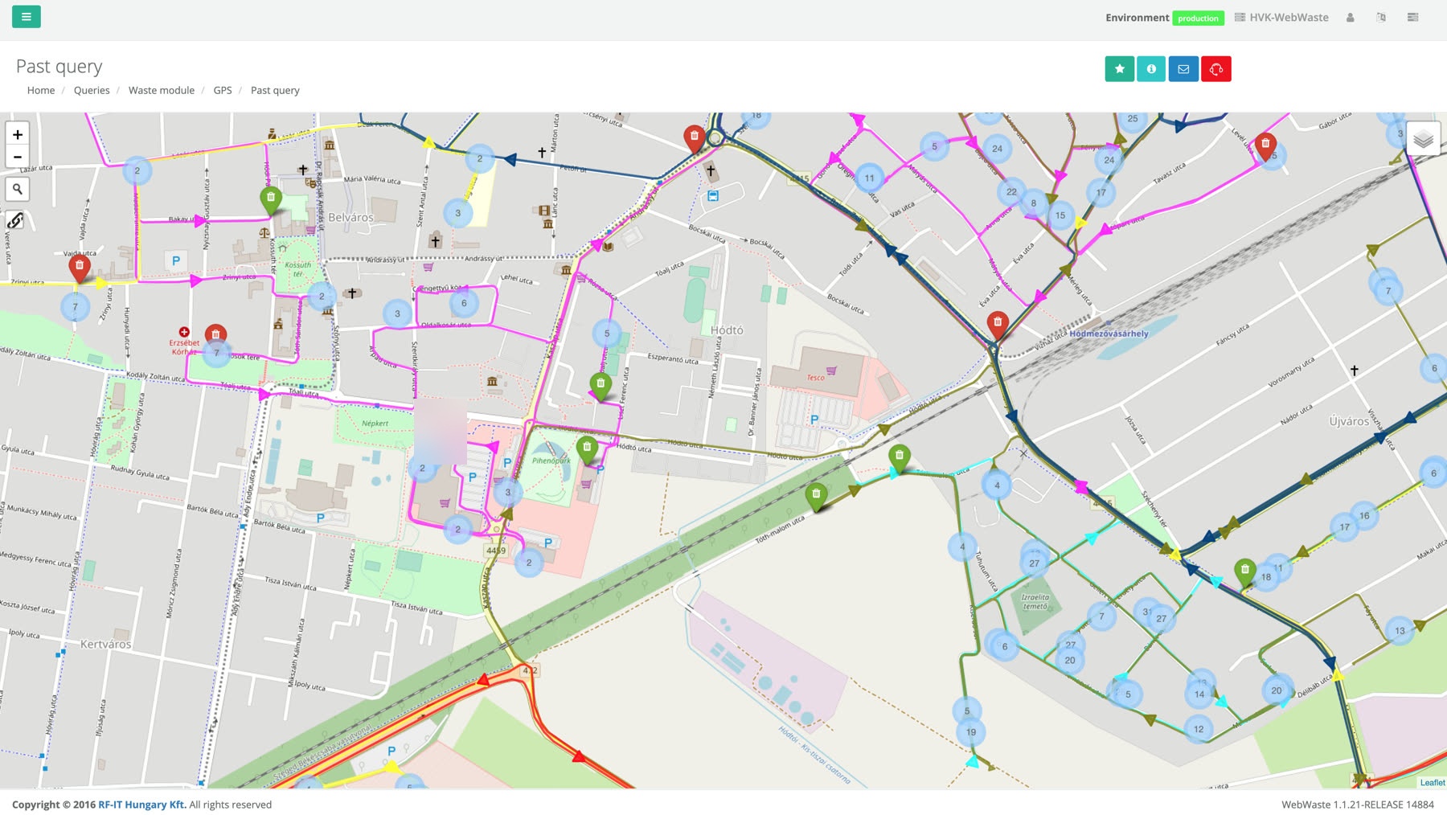Expand map cluster 15

(1060, 215)
